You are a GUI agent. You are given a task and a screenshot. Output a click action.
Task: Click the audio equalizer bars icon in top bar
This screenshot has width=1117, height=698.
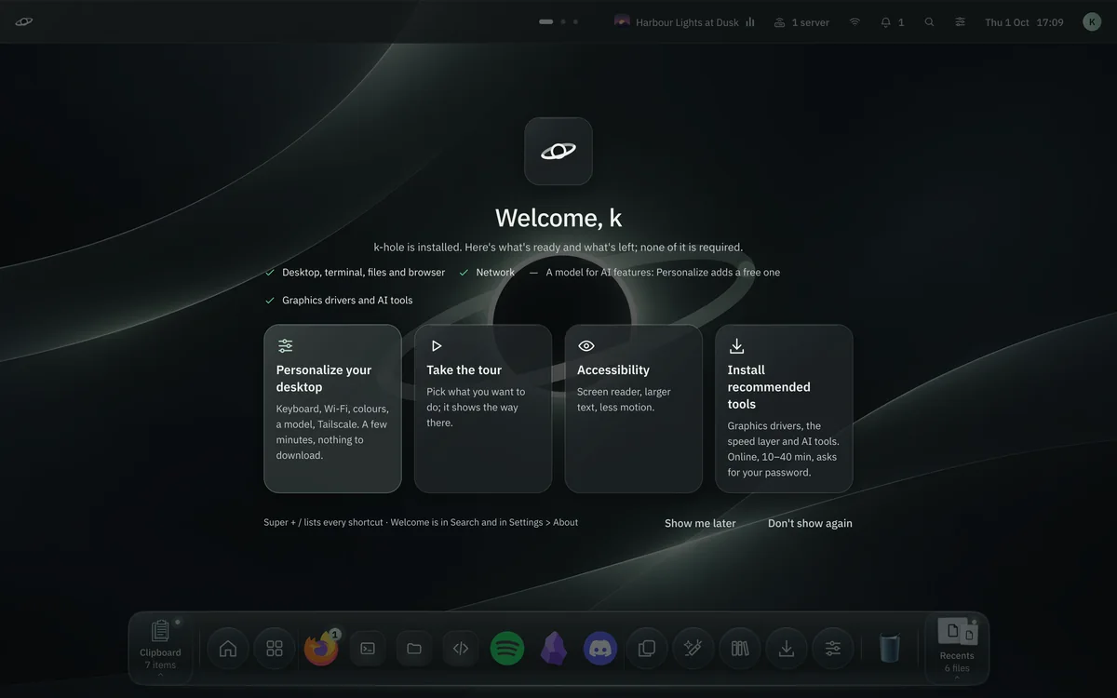point(750,22)
